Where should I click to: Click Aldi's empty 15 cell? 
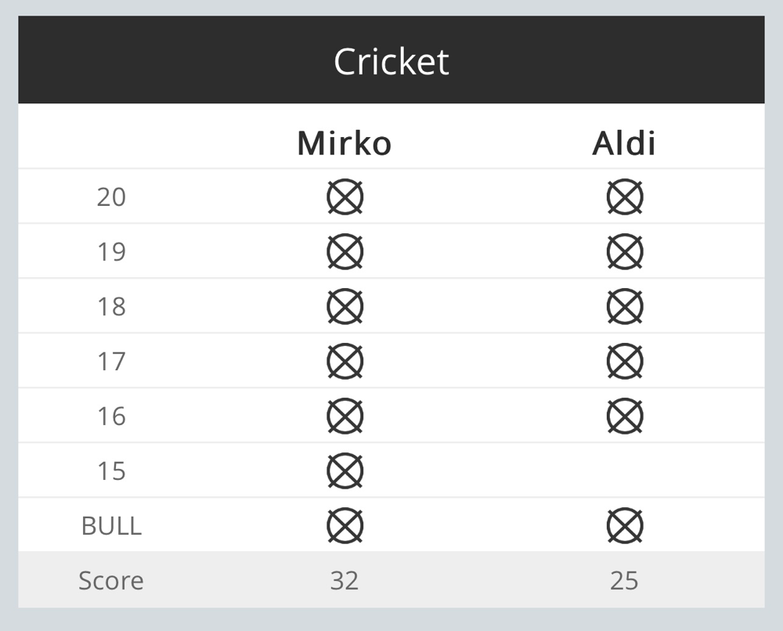pos(624,471)
